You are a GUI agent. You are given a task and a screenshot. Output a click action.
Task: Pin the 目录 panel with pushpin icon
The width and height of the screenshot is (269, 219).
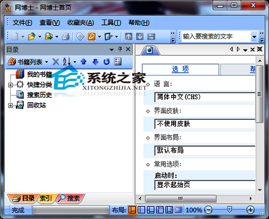(x=120, y=49)
